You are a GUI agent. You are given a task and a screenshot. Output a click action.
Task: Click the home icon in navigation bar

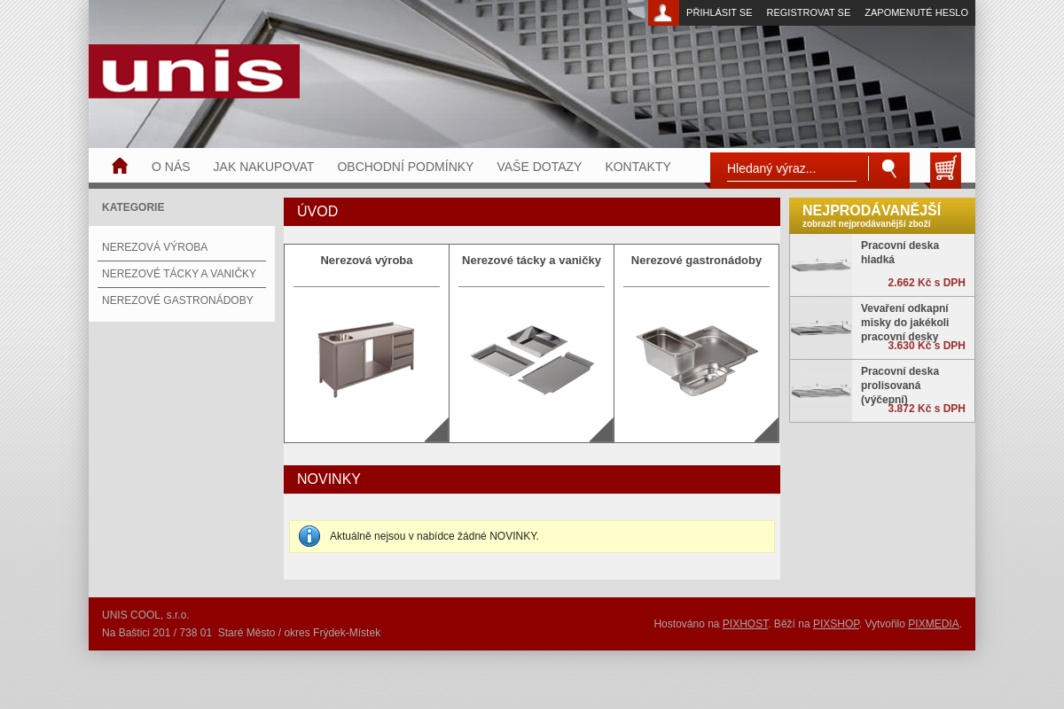[119, 165]
